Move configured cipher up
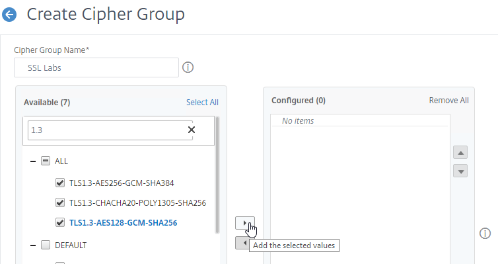The width and height of the screenshot is (498, 264). coord(460,152)
